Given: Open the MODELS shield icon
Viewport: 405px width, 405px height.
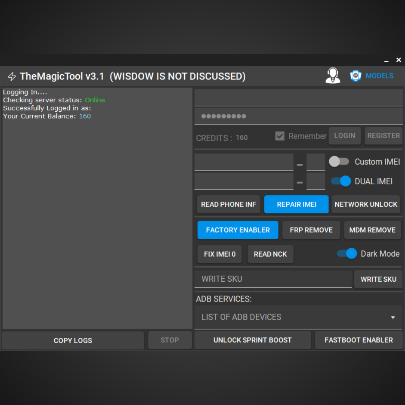Looking at the screenshot, I should 355,76.
